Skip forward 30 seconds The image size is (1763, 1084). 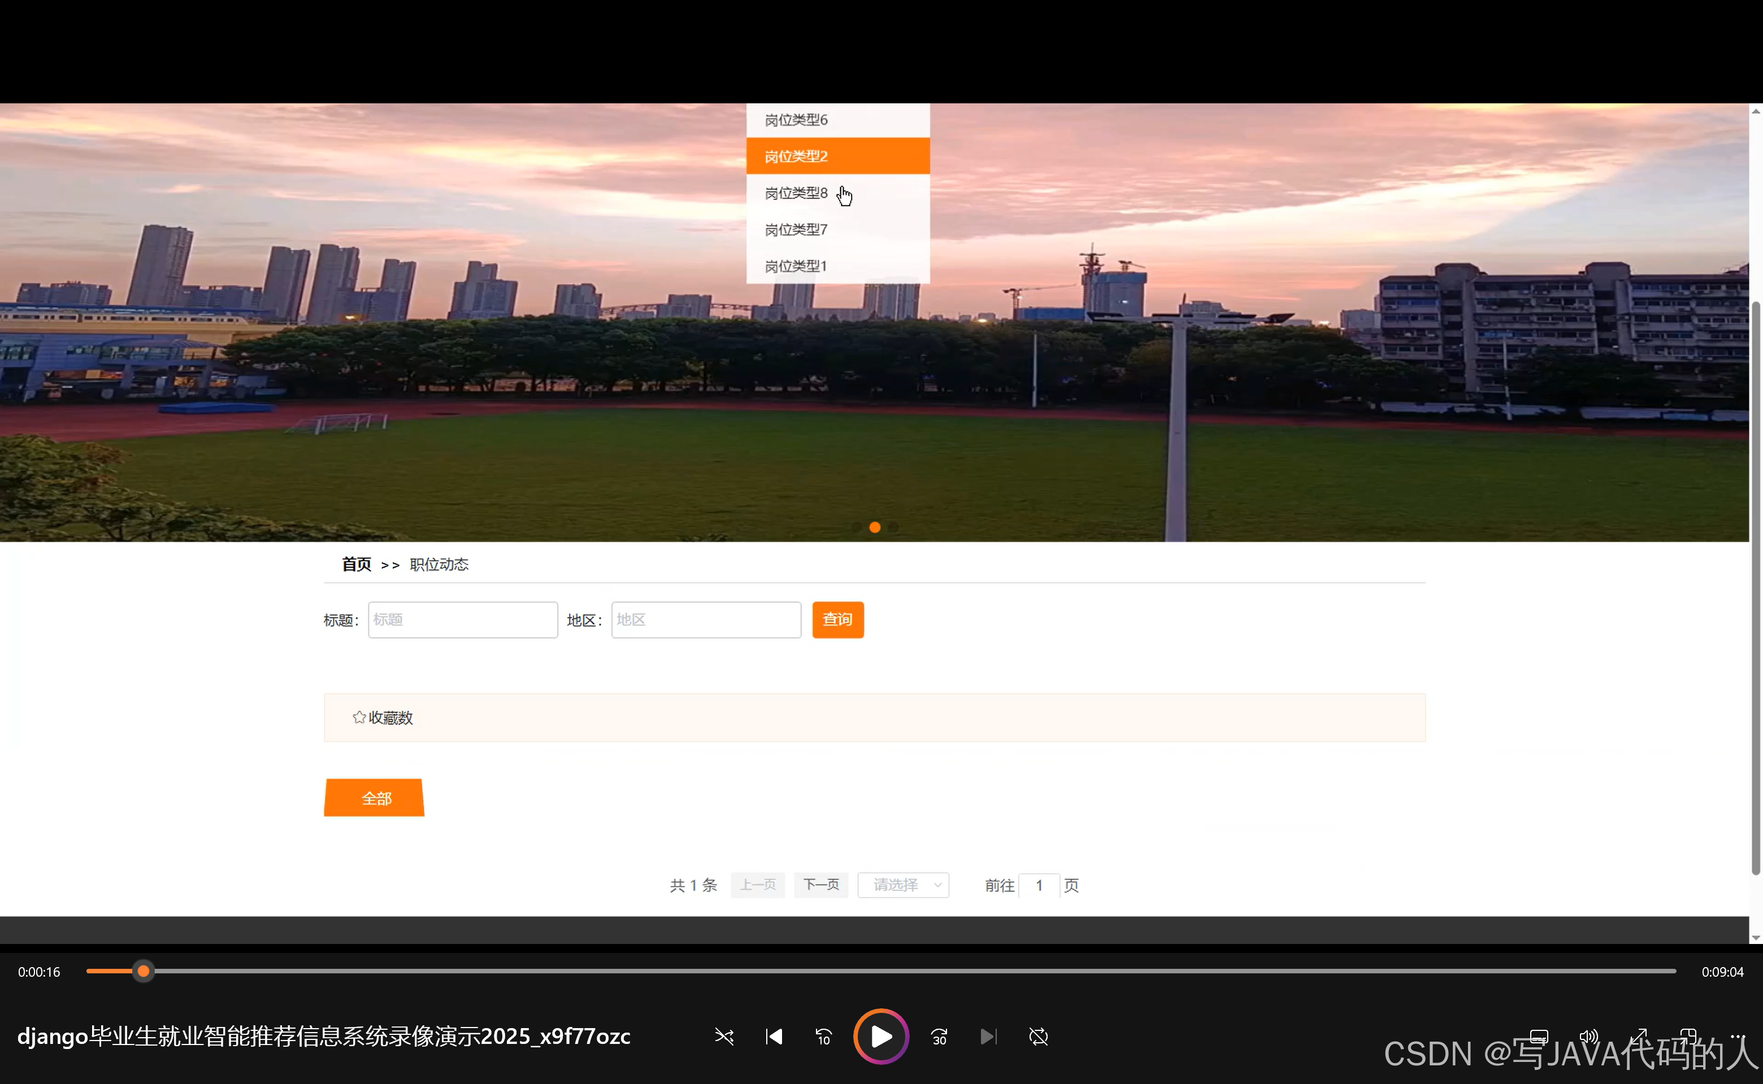coord(939,1037)
